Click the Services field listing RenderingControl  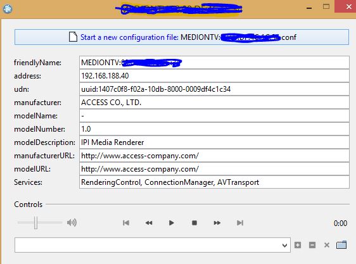(214, 182)
